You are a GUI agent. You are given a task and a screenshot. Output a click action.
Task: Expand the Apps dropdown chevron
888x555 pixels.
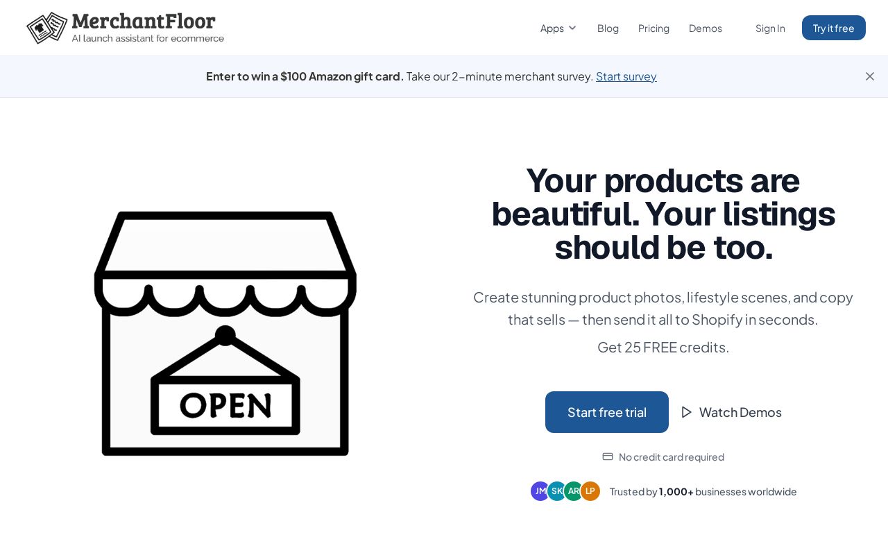pos(572,28)
